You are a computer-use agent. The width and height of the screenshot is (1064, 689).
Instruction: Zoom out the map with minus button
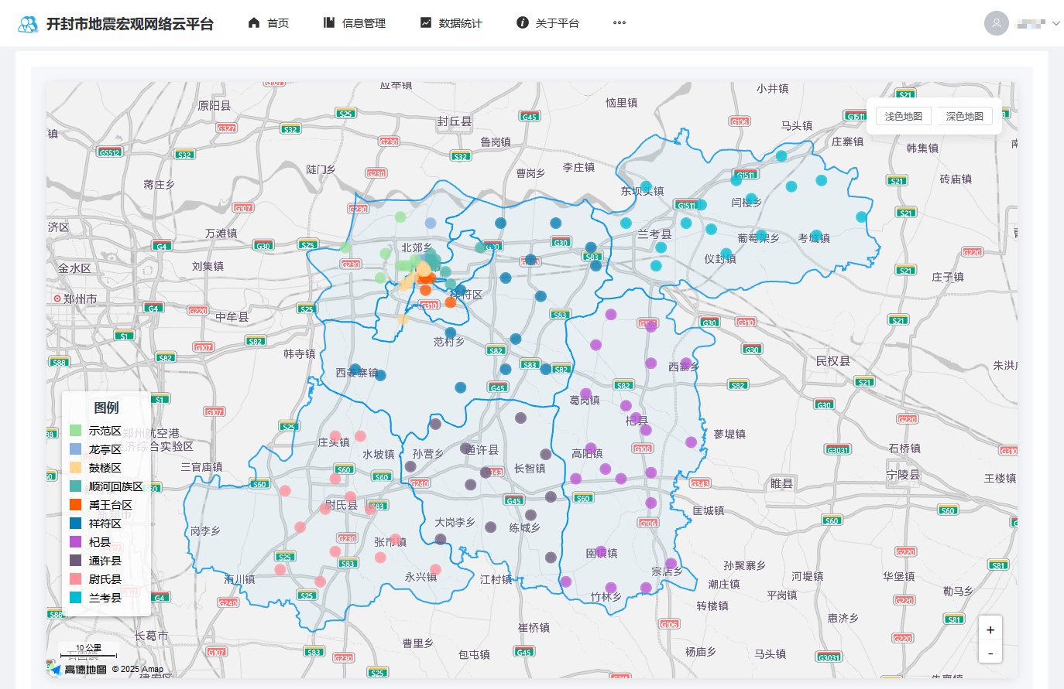click(990, 653)
